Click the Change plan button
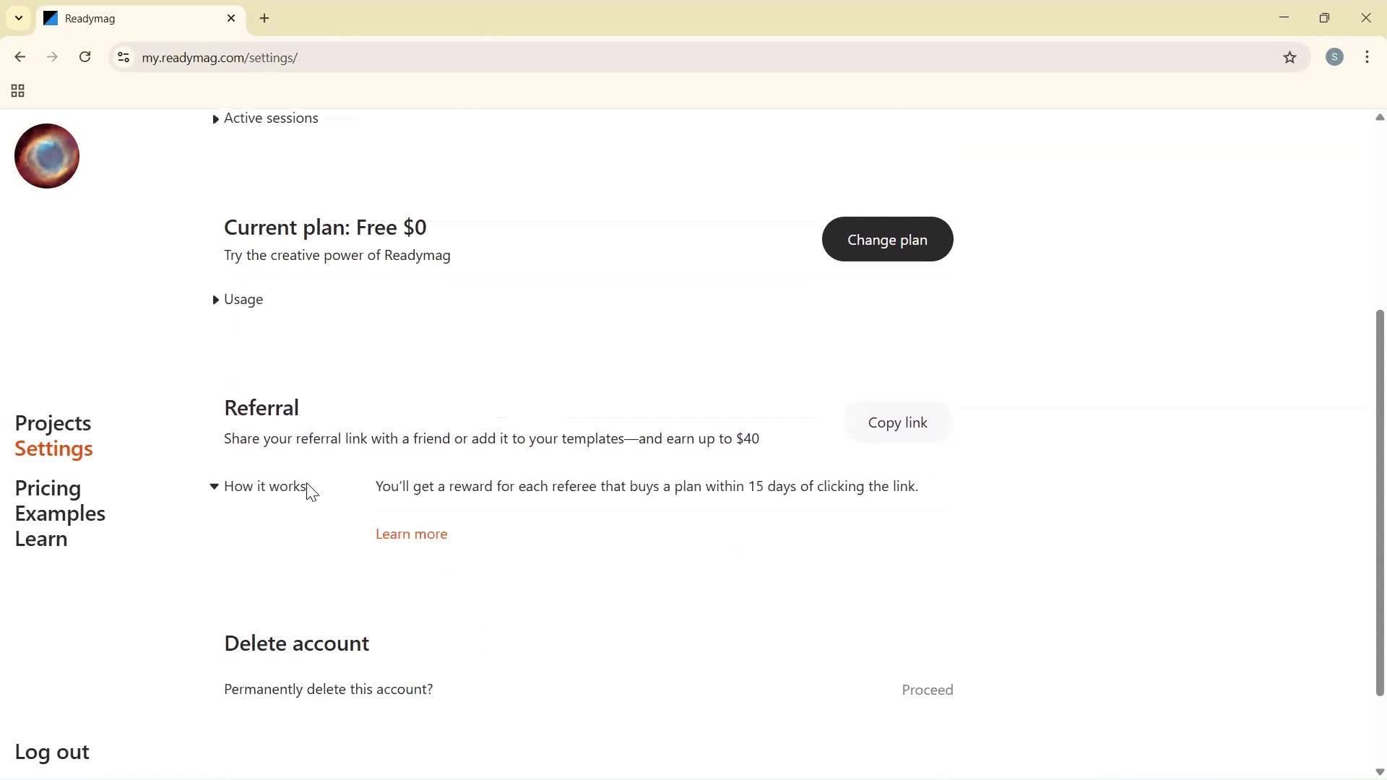The height and width of the screenshot is (780, 1387). 887,239
